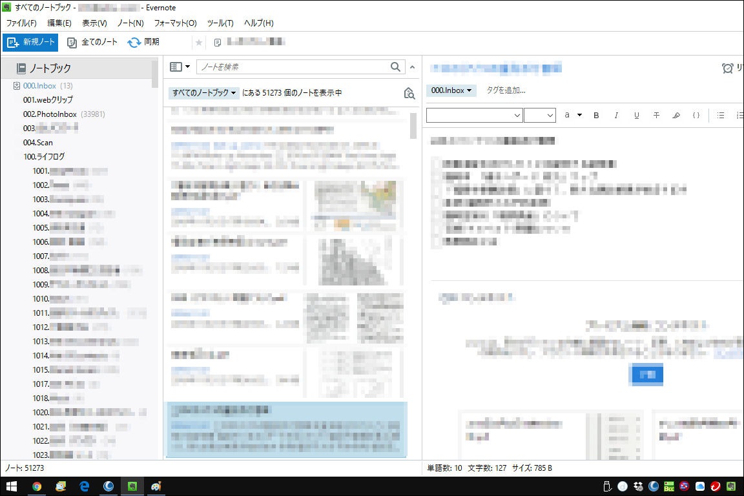The height and width of the screenshot is (496, 744).
Task: Click the notebook search scope icon
Action: (409, 93)
